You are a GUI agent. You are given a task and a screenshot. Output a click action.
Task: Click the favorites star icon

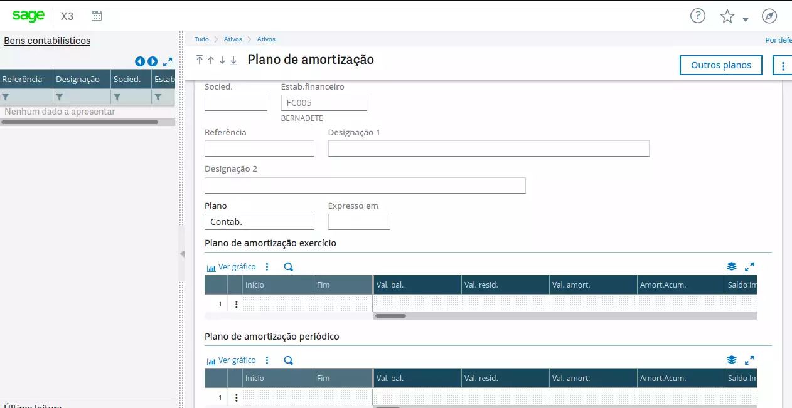[727, 16]
